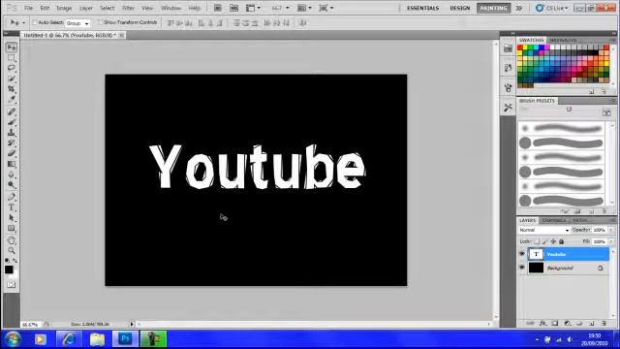Select the Dodge tool

click(12, 184)
